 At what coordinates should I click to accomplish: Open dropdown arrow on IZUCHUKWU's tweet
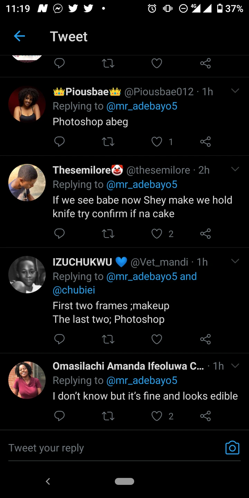coord(235,261)
